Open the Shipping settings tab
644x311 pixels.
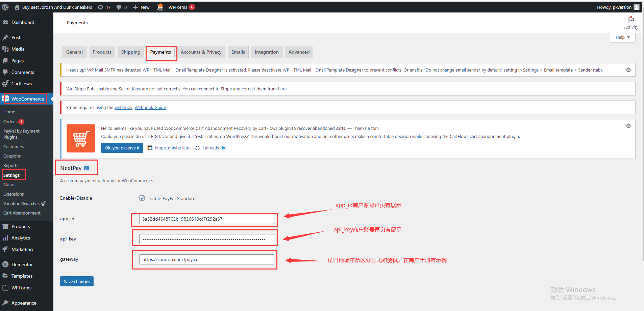(131, 52)
